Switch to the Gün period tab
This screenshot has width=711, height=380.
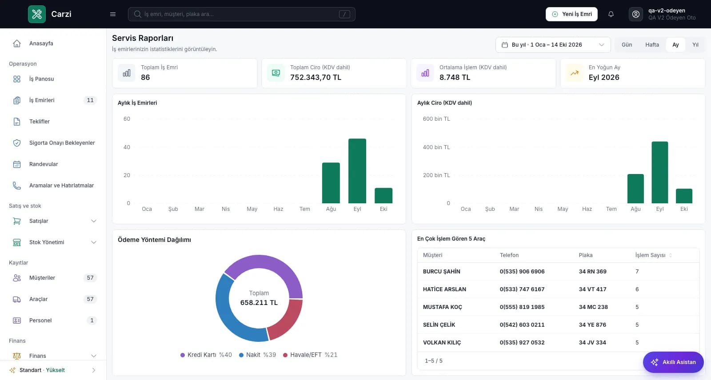[627, 45]
